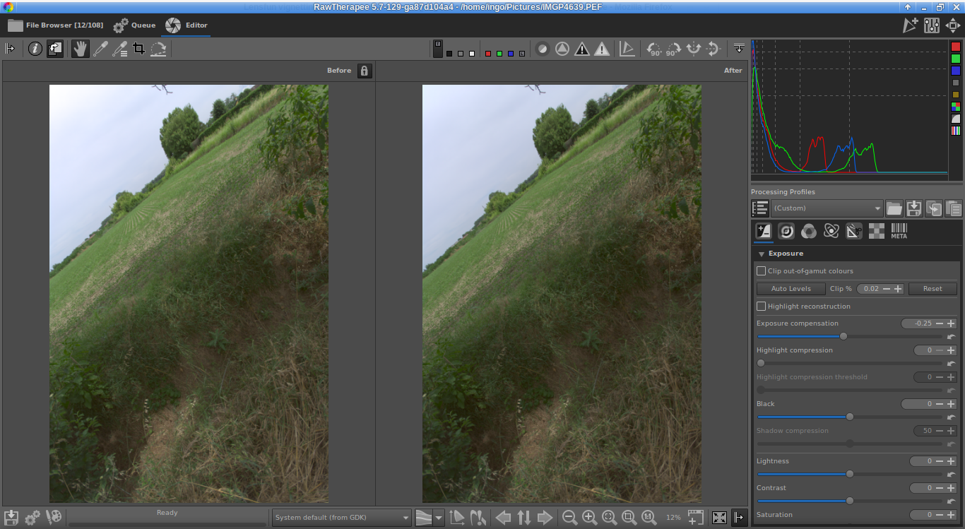This screenshot has height=529, width=965.
Task: Rotate image left 90 degrees
Action: click(654, 49)
